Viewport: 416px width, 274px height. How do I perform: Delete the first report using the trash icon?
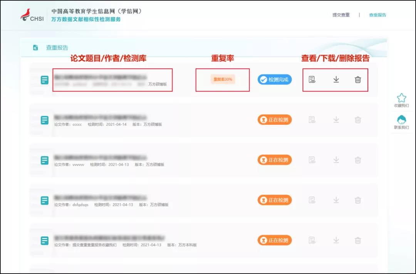358,80
